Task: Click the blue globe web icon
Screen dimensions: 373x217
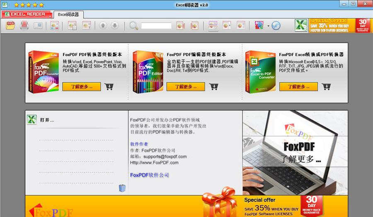Action: (276, 25)
